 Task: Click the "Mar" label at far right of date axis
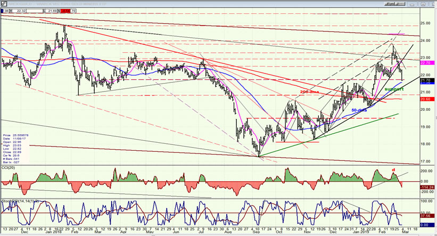pos(405,232)
